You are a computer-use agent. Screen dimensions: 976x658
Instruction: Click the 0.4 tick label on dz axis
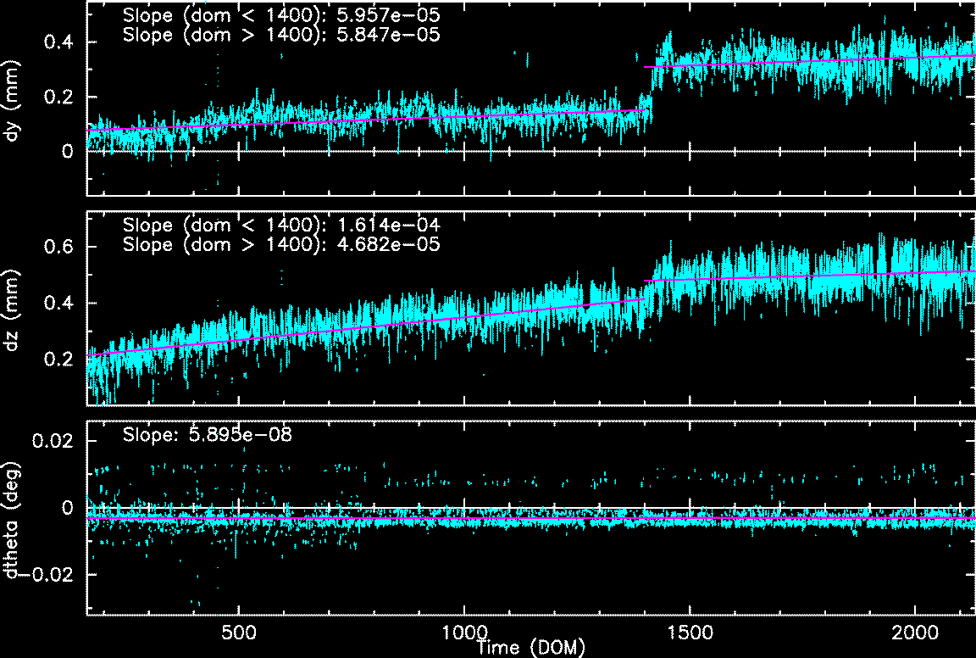click(x=63, y=303)
